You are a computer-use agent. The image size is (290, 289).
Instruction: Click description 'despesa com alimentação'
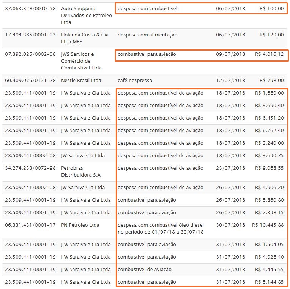[x=147, y=35]
